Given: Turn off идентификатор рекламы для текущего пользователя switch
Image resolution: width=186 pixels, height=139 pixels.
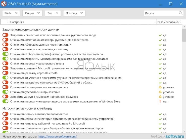Looking at the screenshot, I should (5, 59).
